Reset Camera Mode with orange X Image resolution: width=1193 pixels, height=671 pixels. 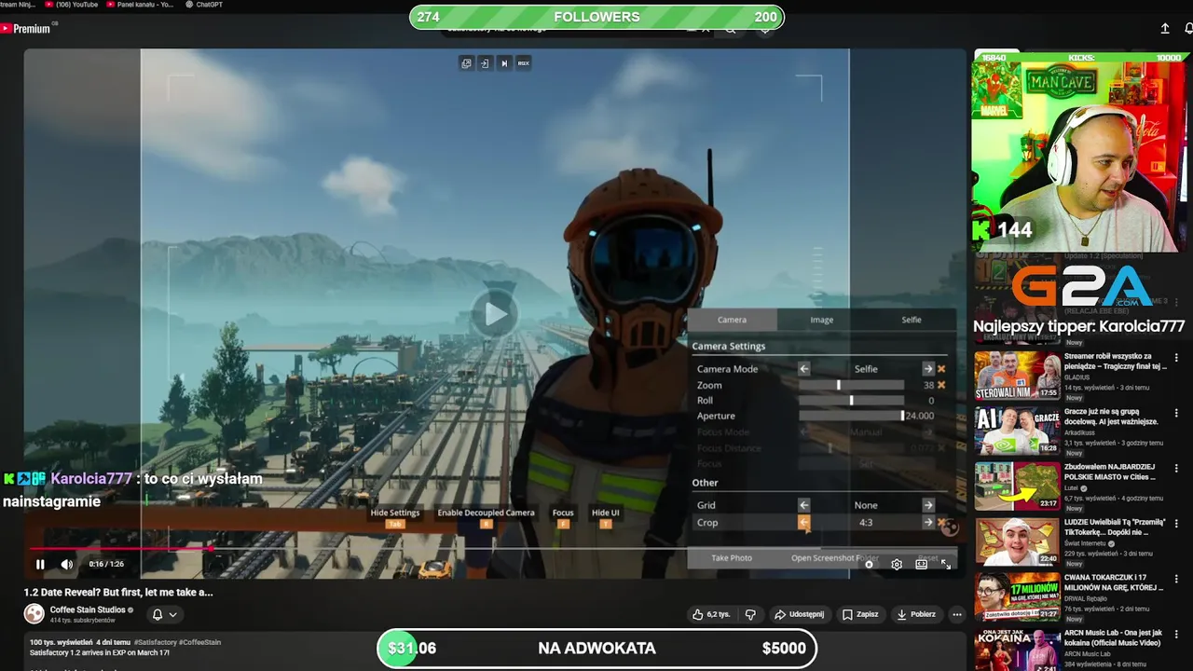click(941, 369)
